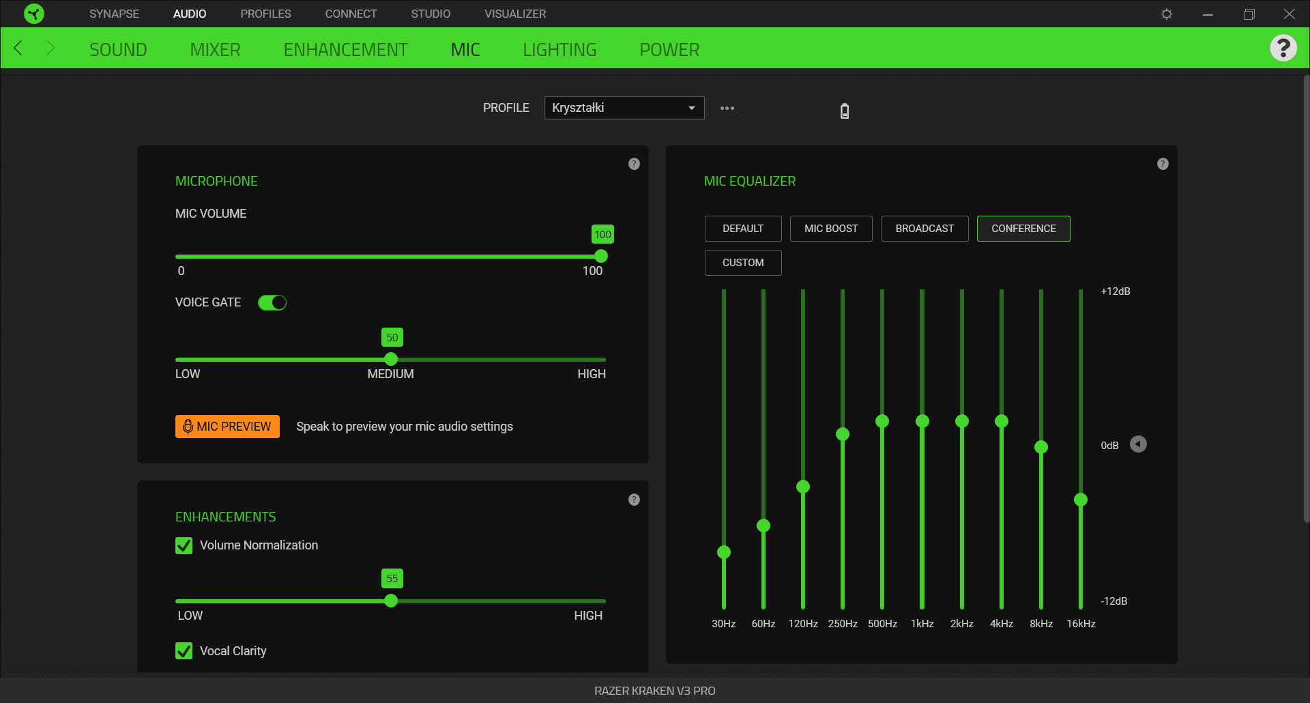Select the Broadcast equalizer preset
Image resolution: width=1310 pixels, height=703 pixels.
(x=925, y=229)
